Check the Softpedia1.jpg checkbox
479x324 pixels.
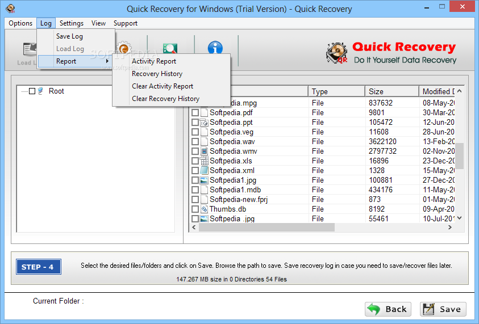pyautogui.click(x=195, y=180)
